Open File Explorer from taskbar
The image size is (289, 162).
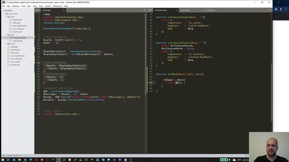(19, 160)
